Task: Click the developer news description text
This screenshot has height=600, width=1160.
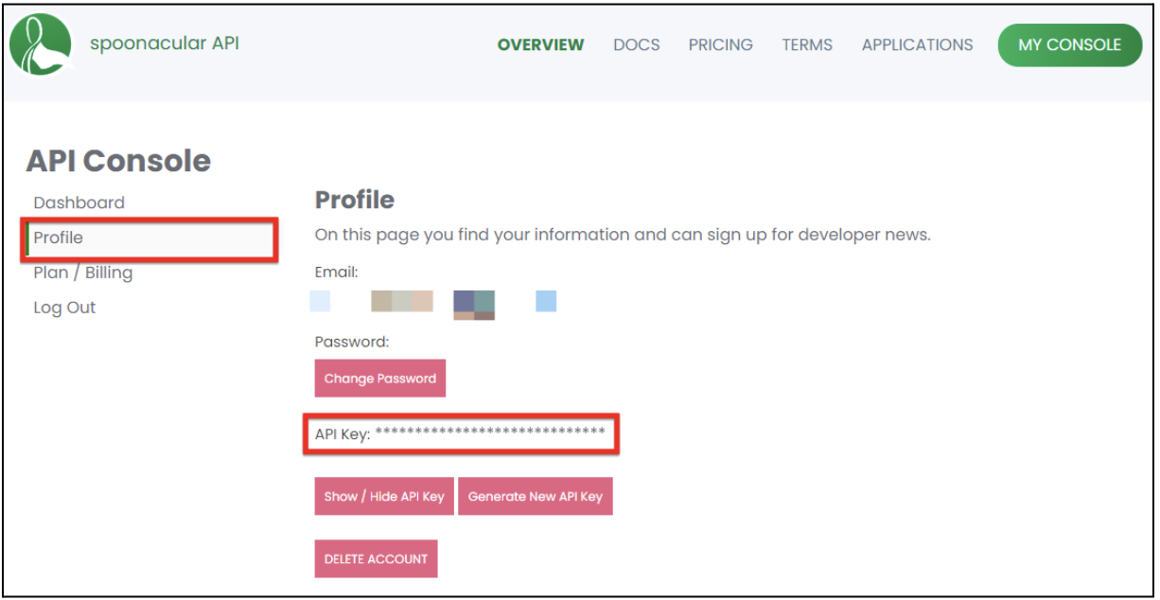Action: [x=623, y=235]
